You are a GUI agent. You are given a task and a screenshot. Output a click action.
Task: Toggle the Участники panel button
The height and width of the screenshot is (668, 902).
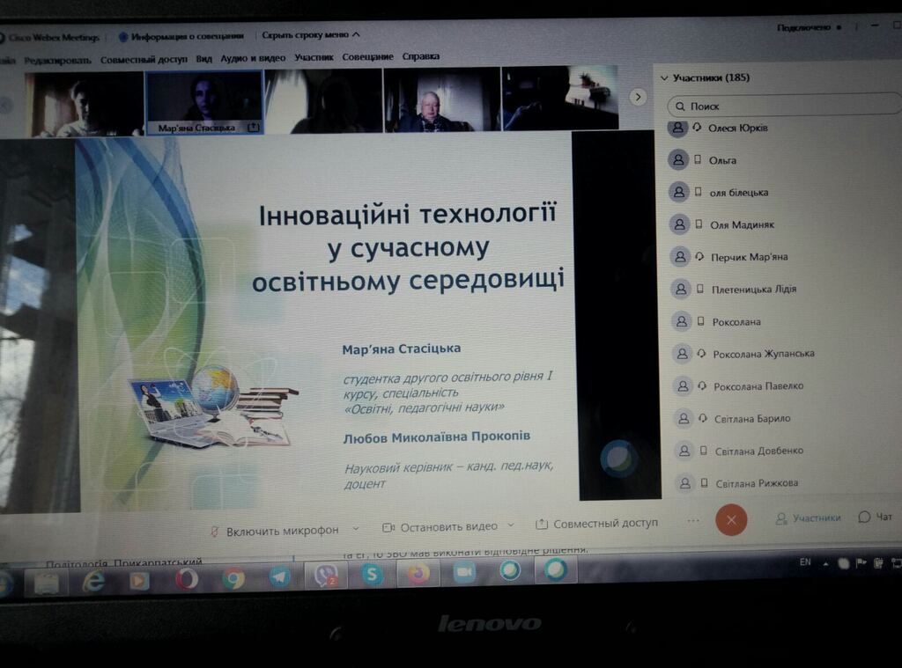tap(808, 518)
